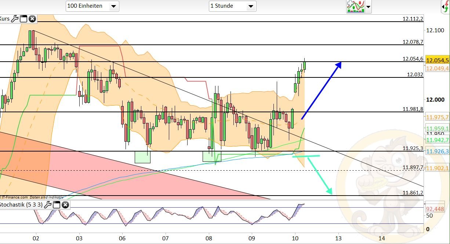Click the 12.078,7 horizontal line label
450x244 pixels.
413,42
